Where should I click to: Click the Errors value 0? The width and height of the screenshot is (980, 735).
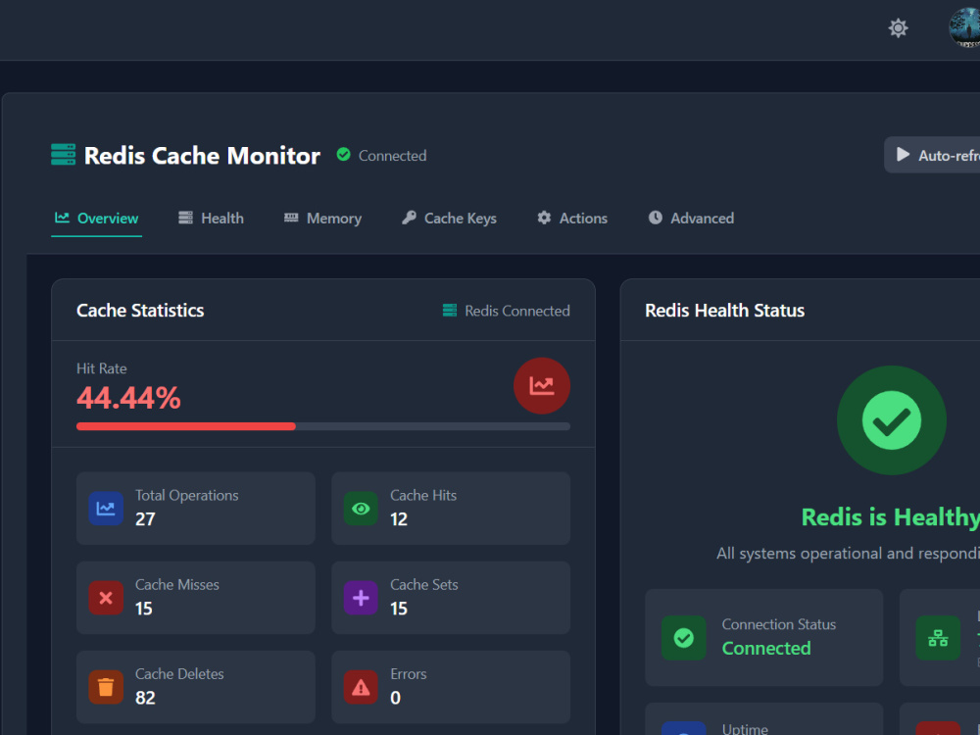pyautogui.click(x=395, y=698)
